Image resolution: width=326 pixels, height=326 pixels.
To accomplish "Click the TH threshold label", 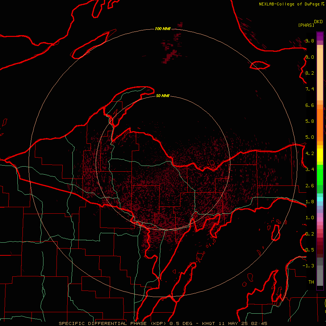I will click(x=311, y=282).
